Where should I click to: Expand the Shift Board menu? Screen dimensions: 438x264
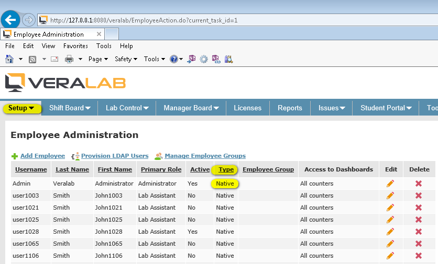tap(70, 108)
